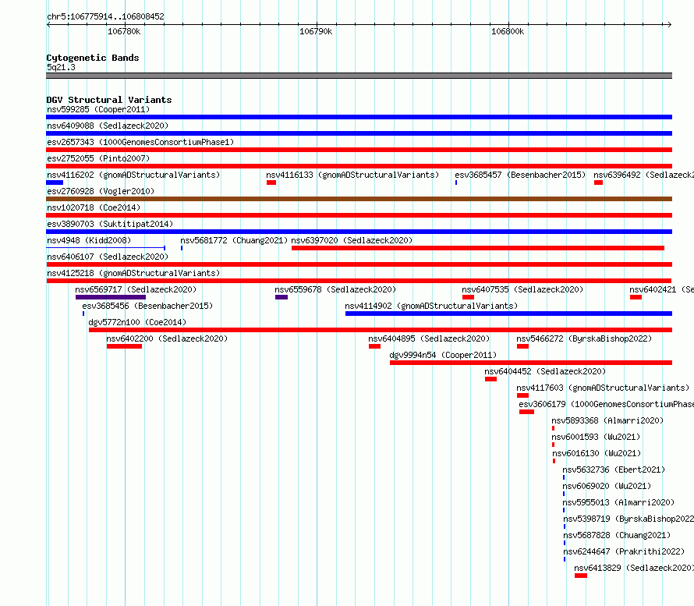Viewport: 694px width, 606px height.
Task: Click the nsv4114902 (gnomADStructuralVariants) label
Action: [431, 306]
